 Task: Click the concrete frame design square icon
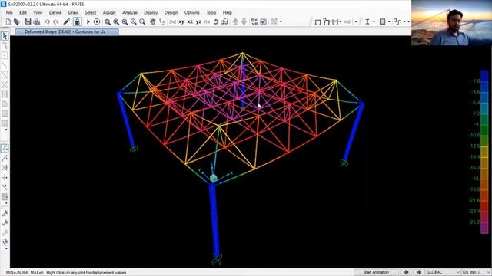pos(383,21)
